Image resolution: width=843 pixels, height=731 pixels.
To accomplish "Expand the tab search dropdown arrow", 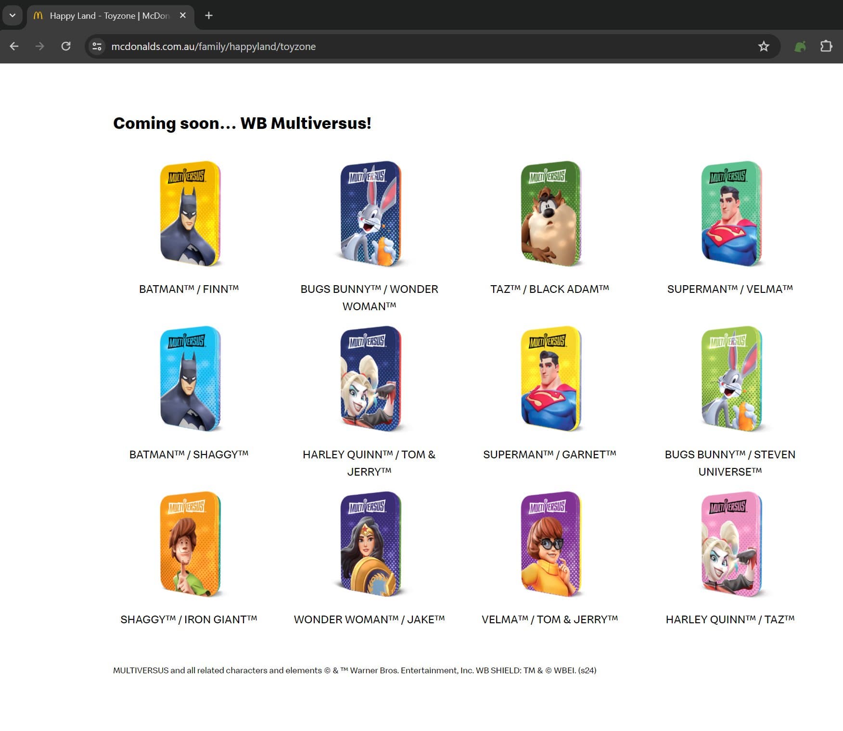I will 13,15.
